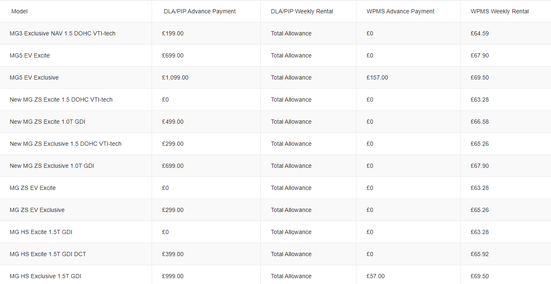Viewport: 551px width, 284px height.
Task: Click the Model column header
Action: pos(20,11)
